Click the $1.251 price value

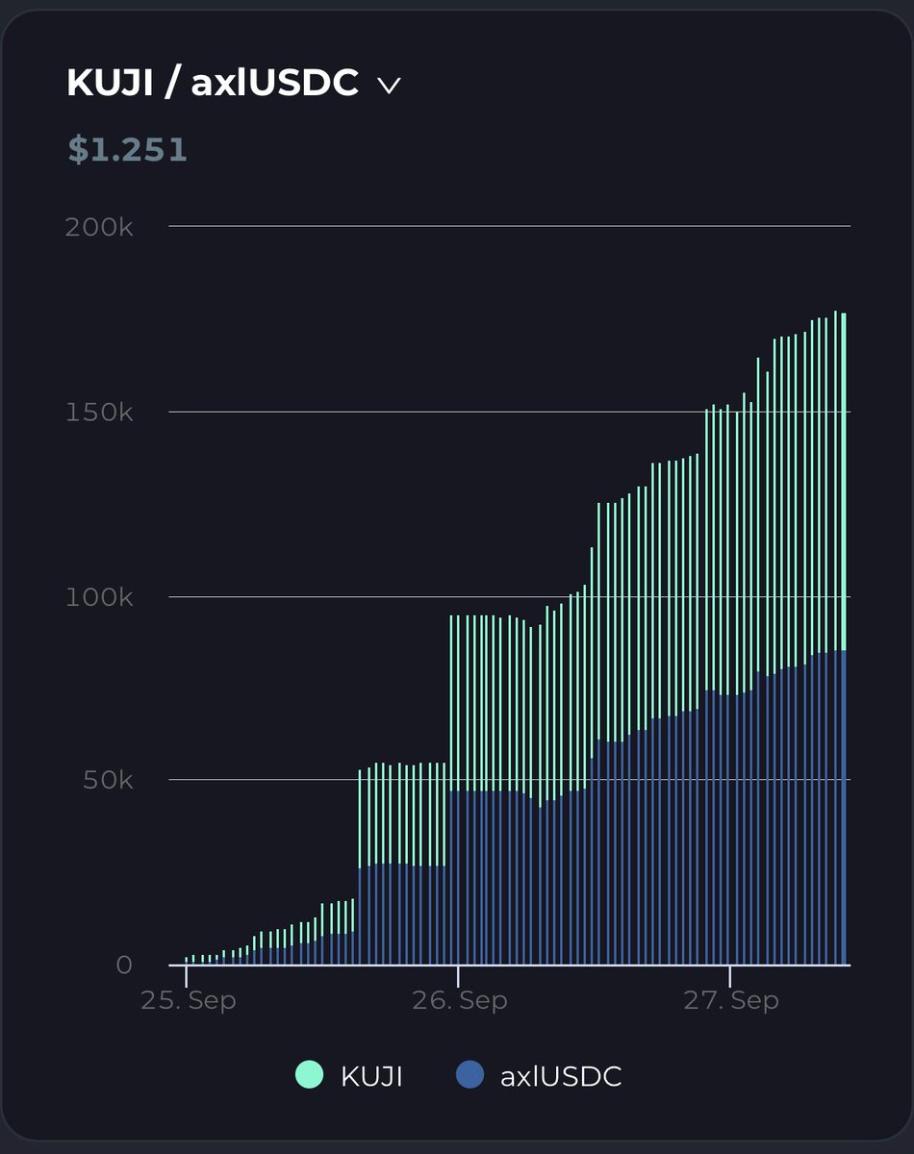pyautogui.click(x=127, y=150)
